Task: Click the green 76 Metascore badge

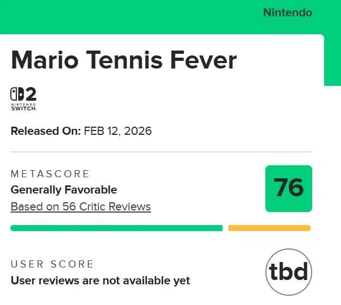Action: [x=288, y=188]
